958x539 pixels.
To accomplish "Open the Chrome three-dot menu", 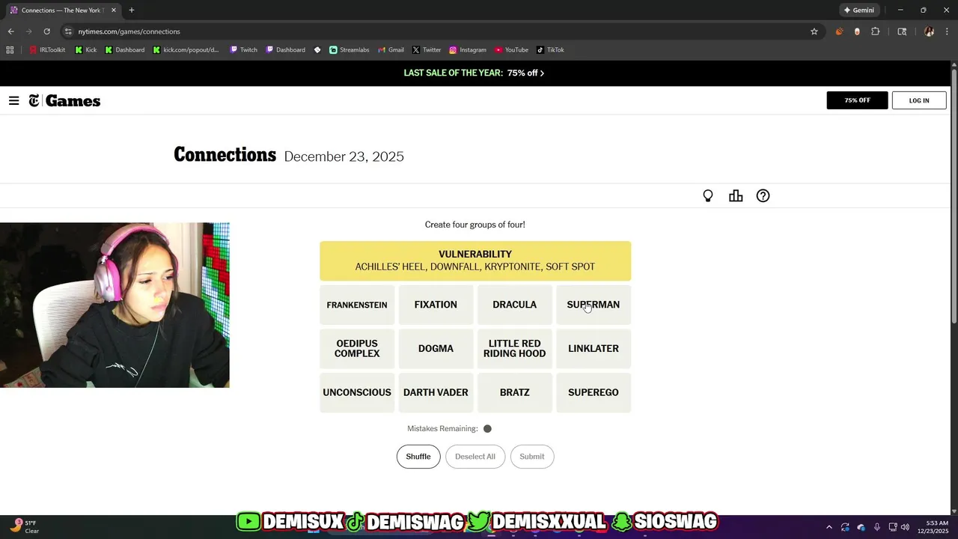I will (x=947, y=31).
